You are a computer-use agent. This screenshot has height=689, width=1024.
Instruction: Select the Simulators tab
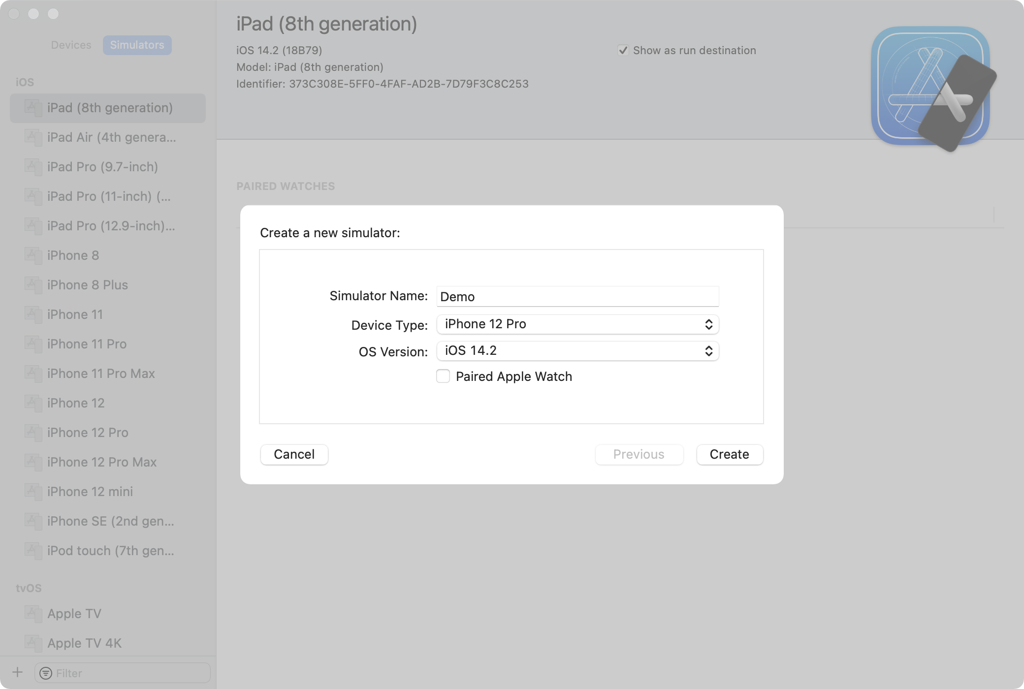(x=136, y=44)
